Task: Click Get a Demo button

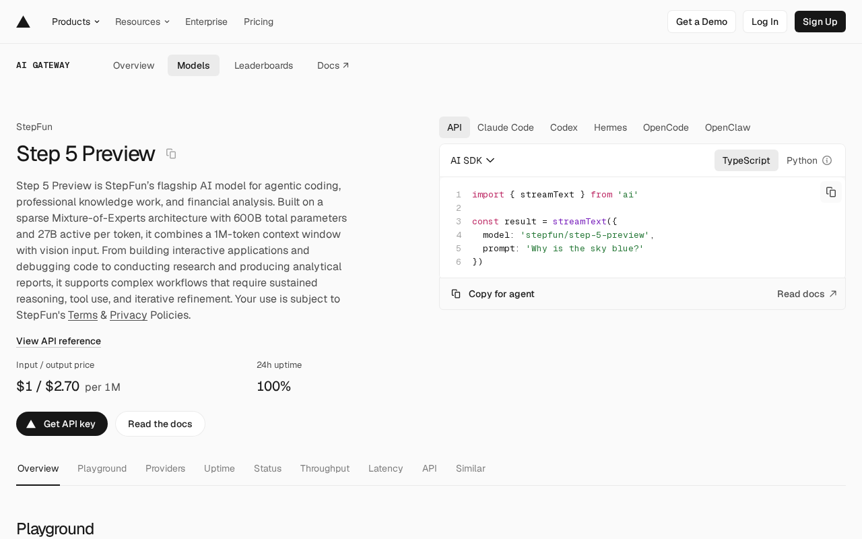Action: pyautogui.click(x=702, y=22)
